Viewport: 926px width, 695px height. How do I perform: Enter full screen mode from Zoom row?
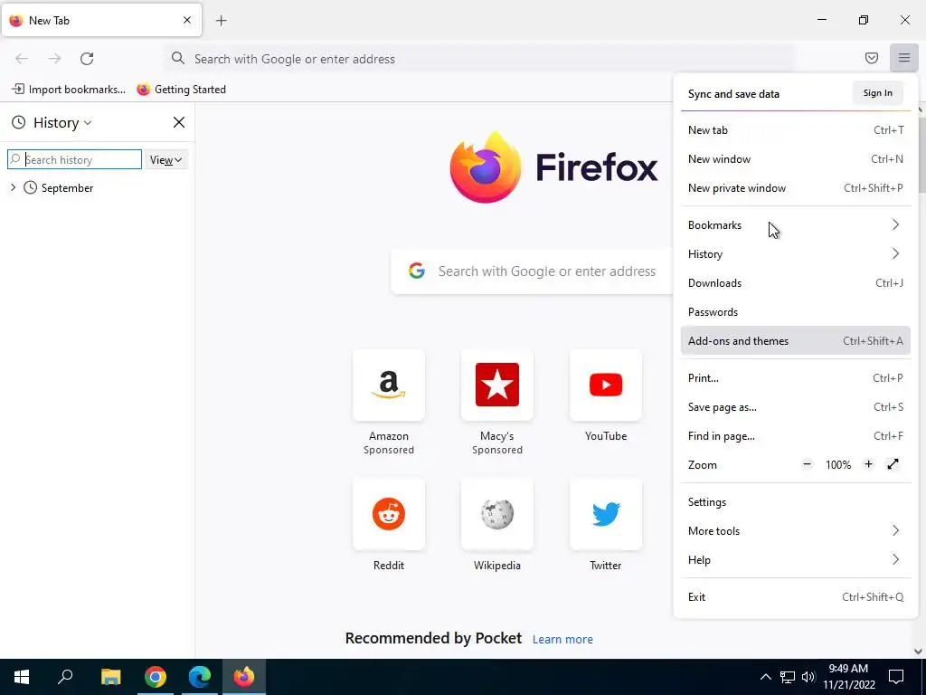893,464
